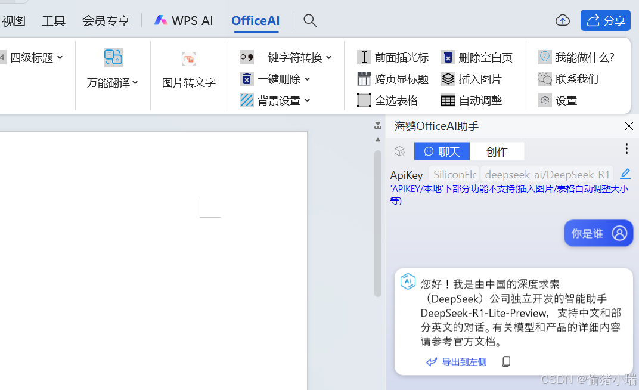
Task: Expand the 一键字符转换 dropdown arrow
Action: point(329,57)
